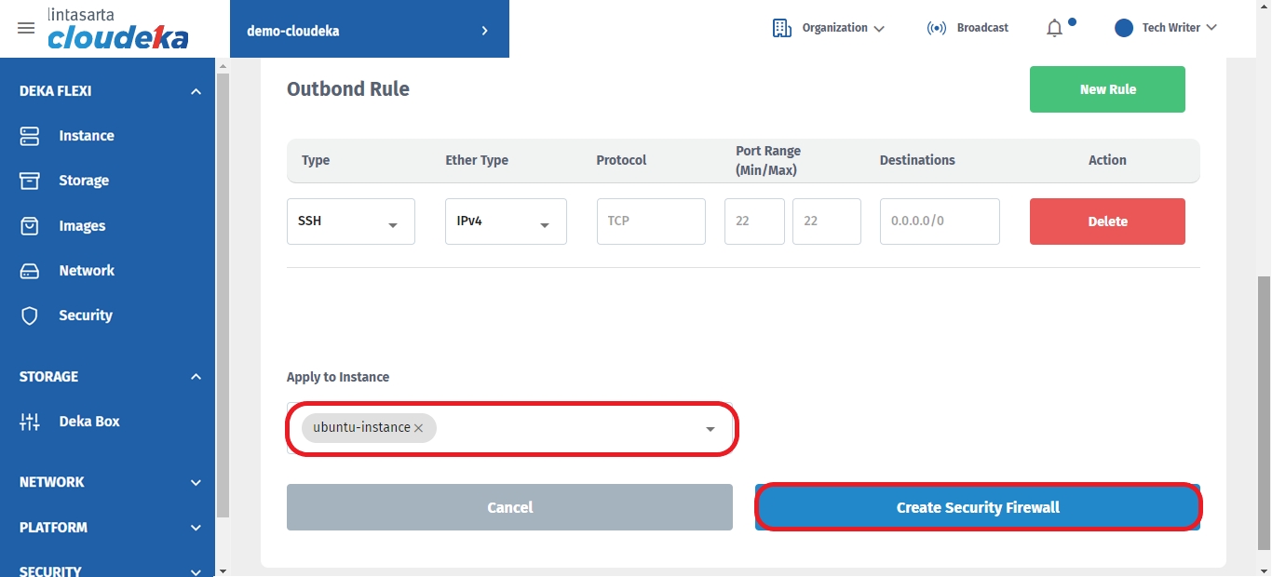
Task: Expand the NETWORK sidebar section
Action: coord(196,482)
